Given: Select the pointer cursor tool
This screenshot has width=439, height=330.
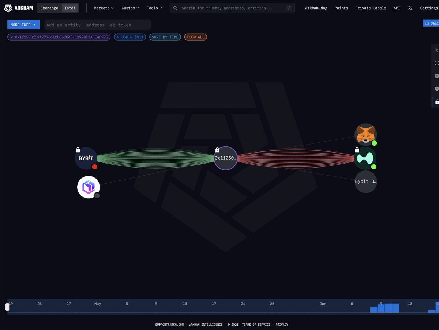Looking at the screenshot, I should click(x=436, y=50).
